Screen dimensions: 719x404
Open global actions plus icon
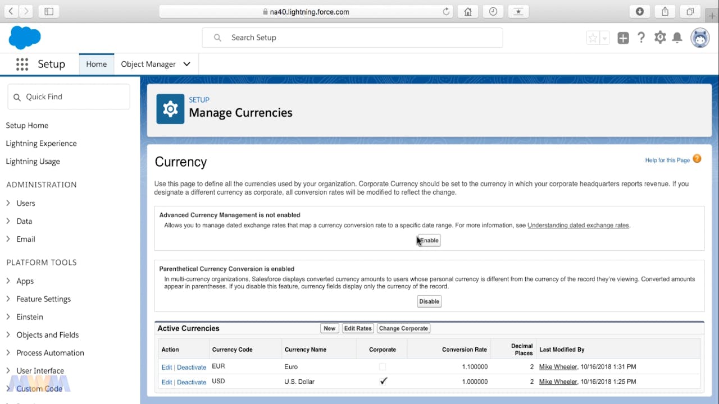tap(623, 38)
